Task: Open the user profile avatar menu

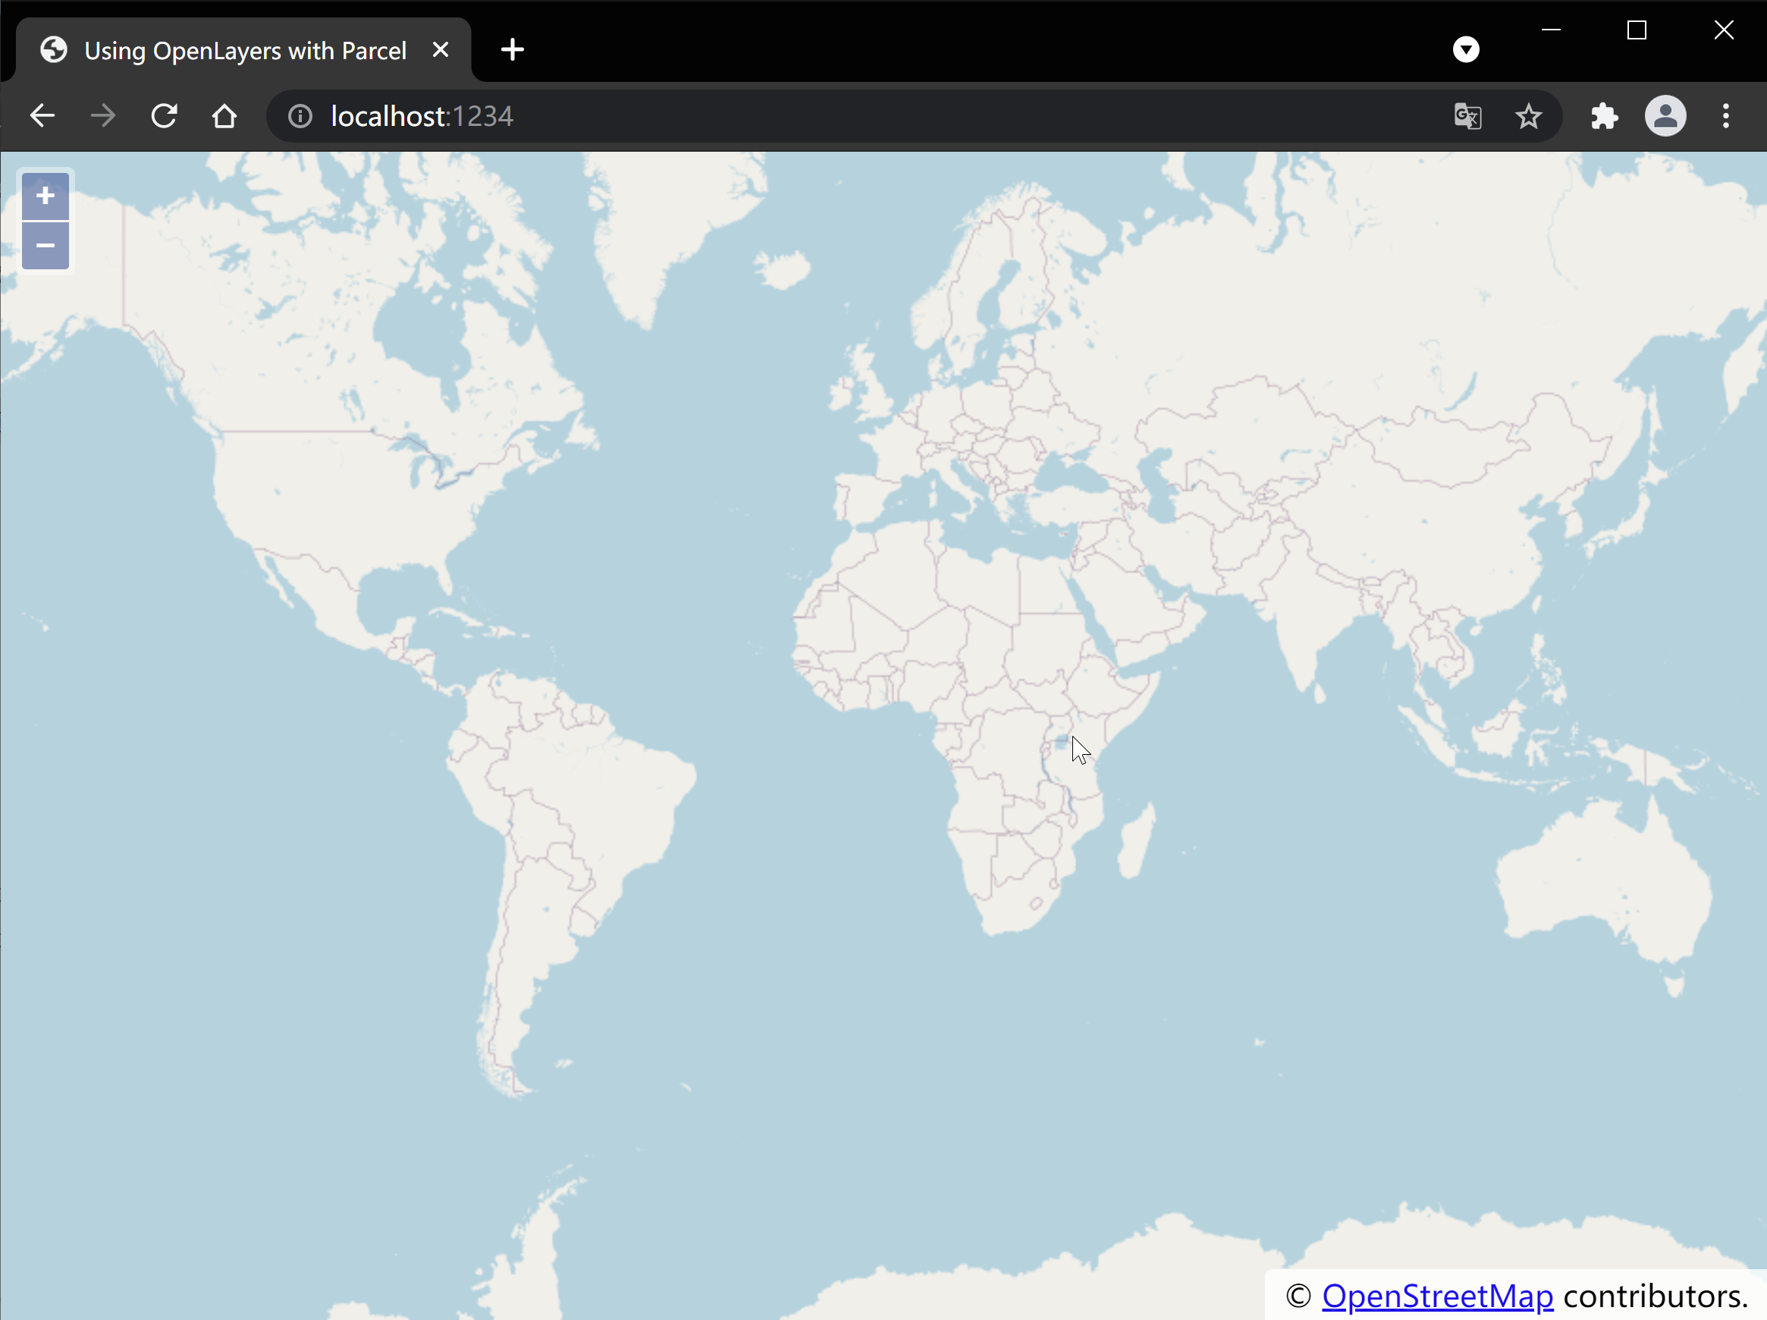Action: point(1665,117)
